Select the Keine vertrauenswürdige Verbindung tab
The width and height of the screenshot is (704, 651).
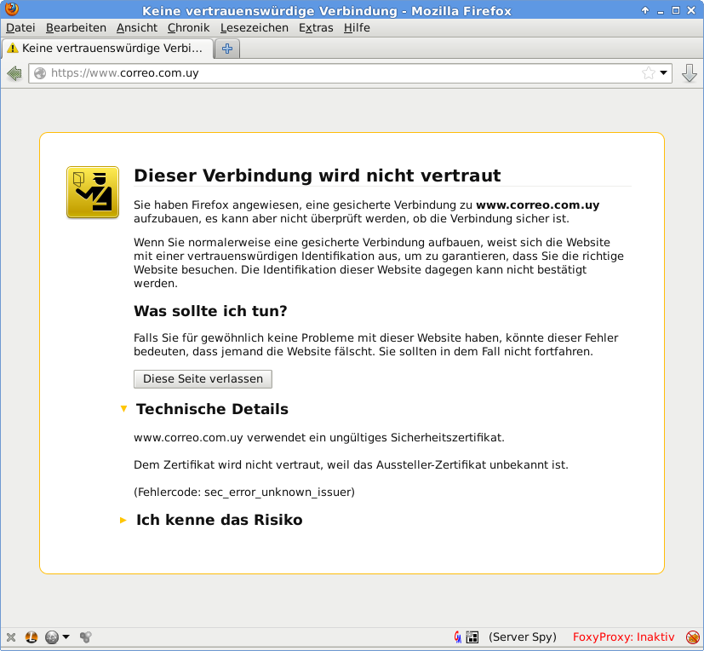(x=109, y=49)
